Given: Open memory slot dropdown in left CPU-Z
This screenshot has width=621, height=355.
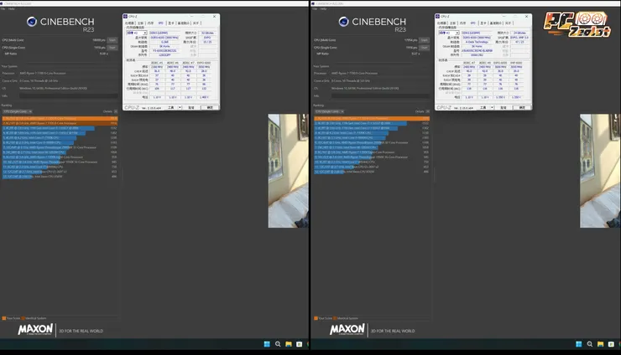Looking at the screenshot, I should pyautogui.click(x=137, y=33).
